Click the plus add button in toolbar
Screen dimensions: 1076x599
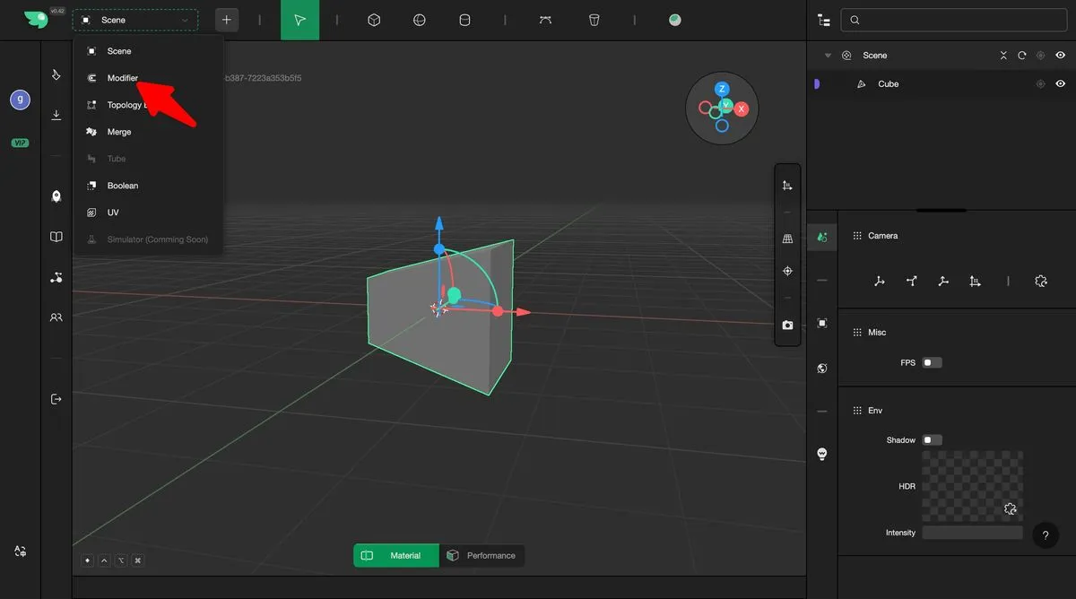point(227,20)
